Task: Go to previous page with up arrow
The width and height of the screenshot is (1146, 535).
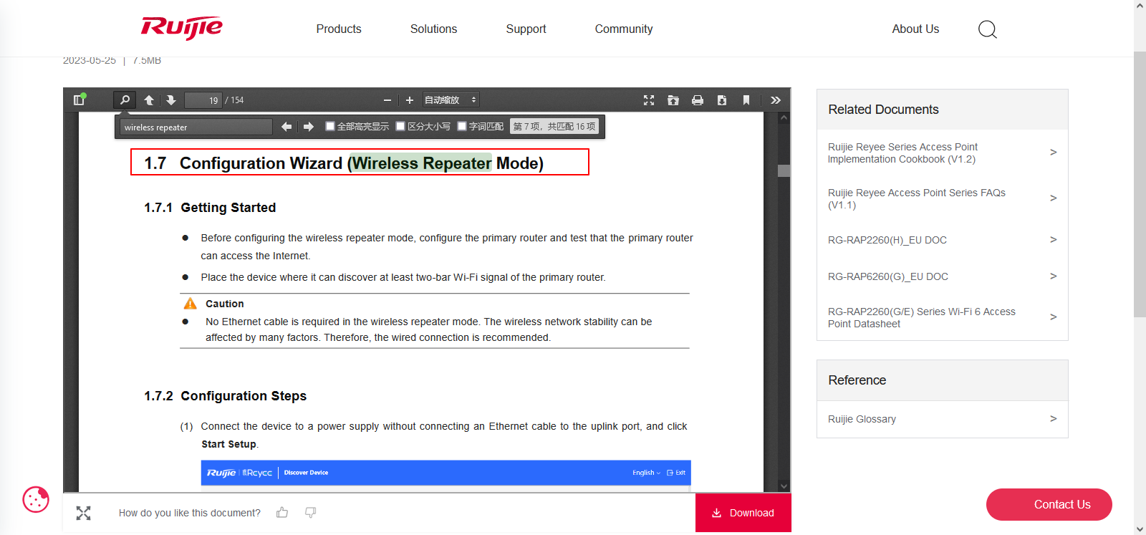Action: click(x=149, y=100)
